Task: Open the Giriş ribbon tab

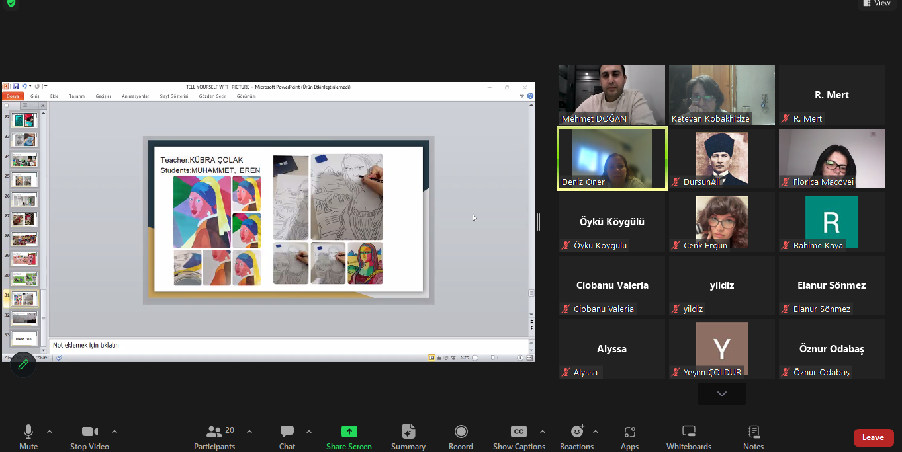Action: point(35,96)
